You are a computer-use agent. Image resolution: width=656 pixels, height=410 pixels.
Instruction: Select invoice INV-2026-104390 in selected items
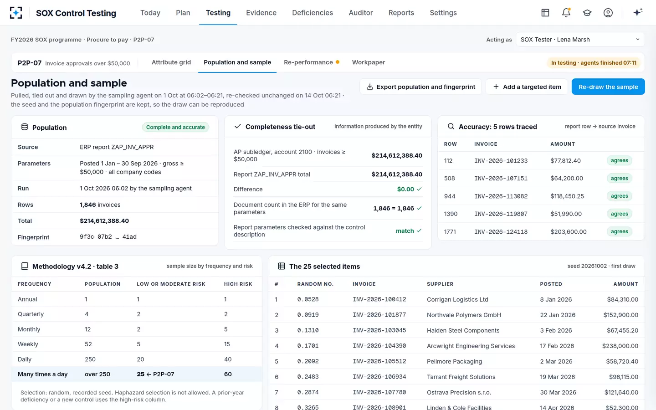point(379,346)
